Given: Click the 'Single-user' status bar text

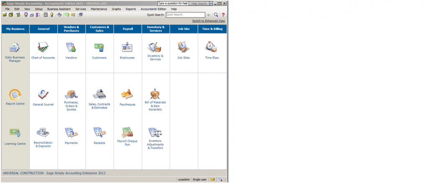Looking at the screenshot, I should tap(199, 179).
